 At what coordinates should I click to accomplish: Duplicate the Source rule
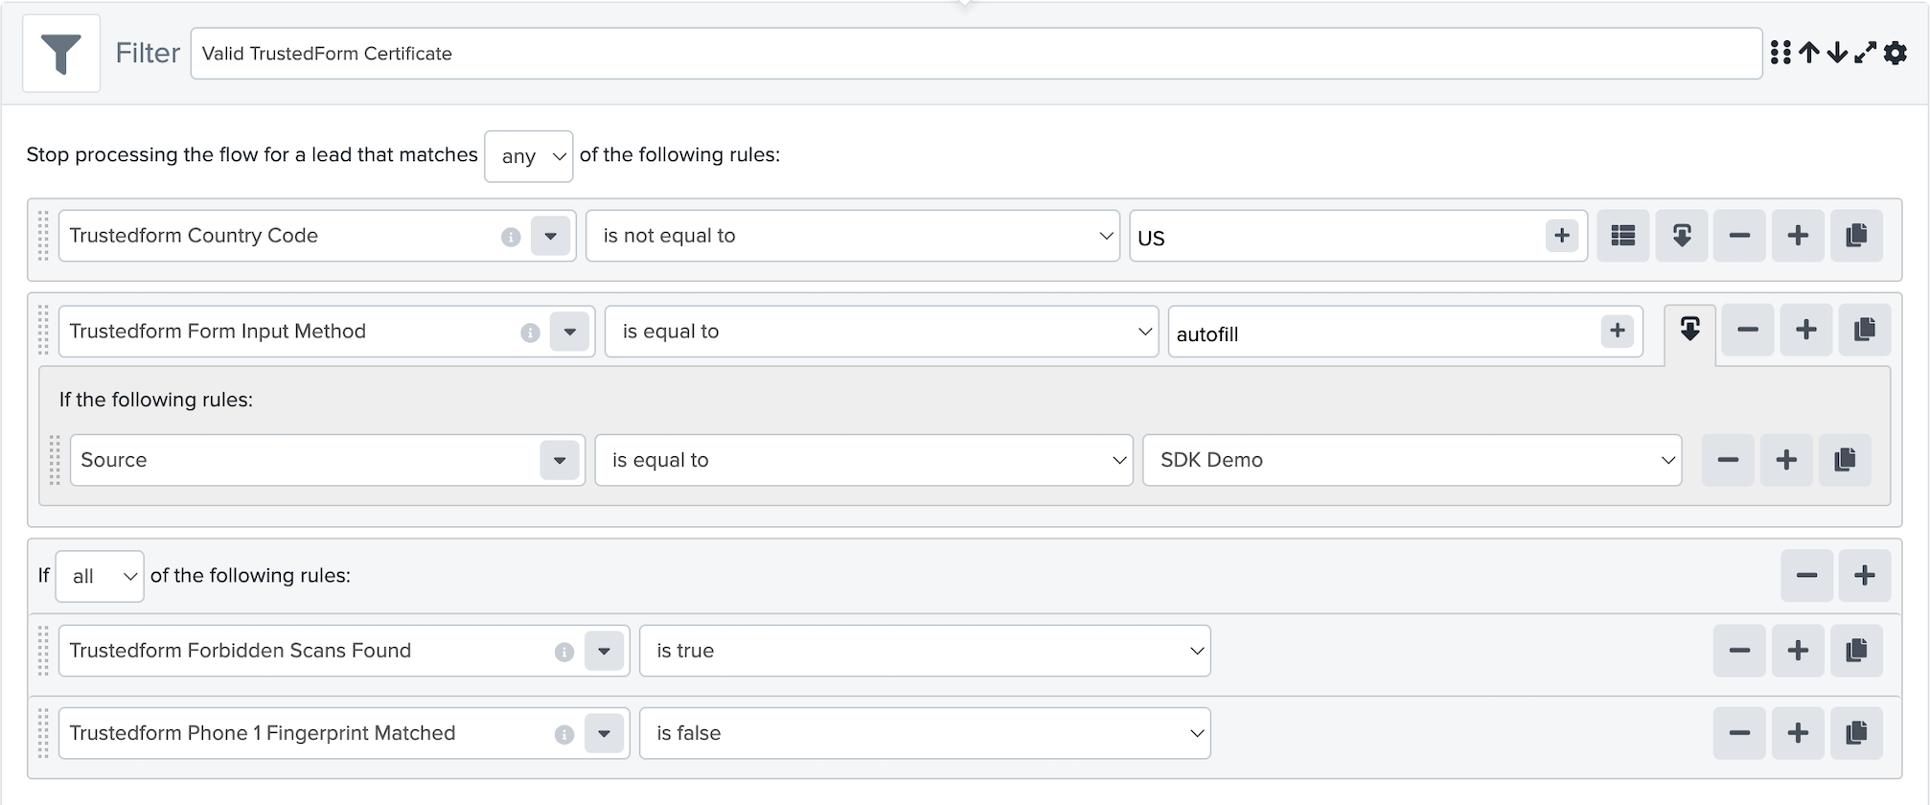click(1846, 460)
